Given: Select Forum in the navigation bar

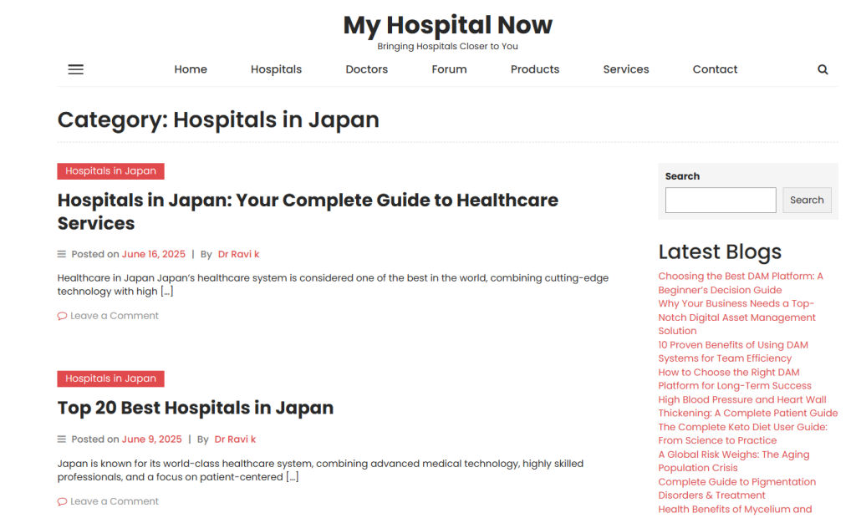Looking at the screenshot, I should 449,69.
